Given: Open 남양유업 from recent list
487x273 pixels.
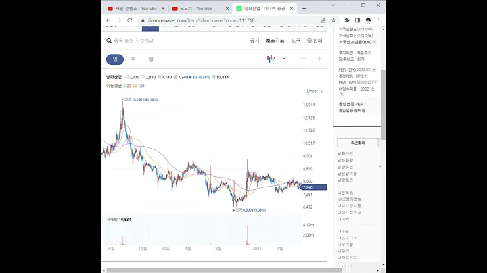Looking at the screenshot, I should (346, 167).
